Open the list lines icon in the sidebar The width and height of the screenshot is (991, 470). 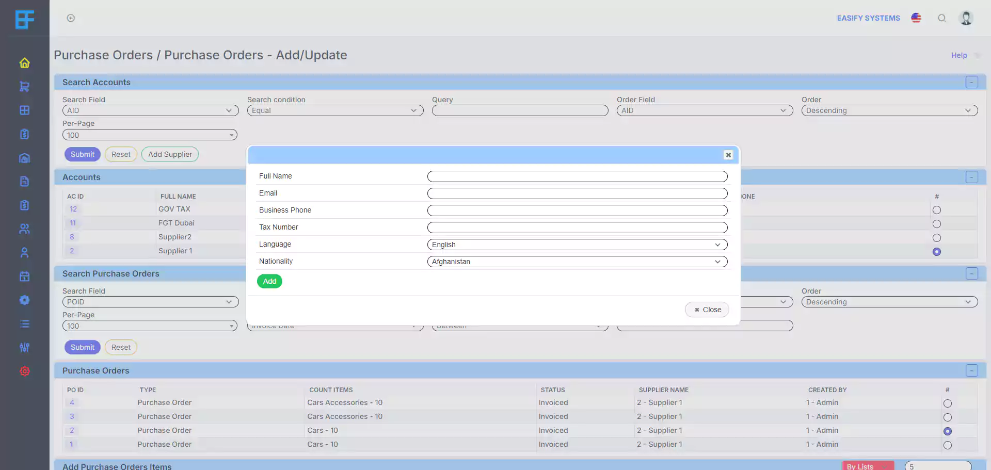click(x=24, y=324)
